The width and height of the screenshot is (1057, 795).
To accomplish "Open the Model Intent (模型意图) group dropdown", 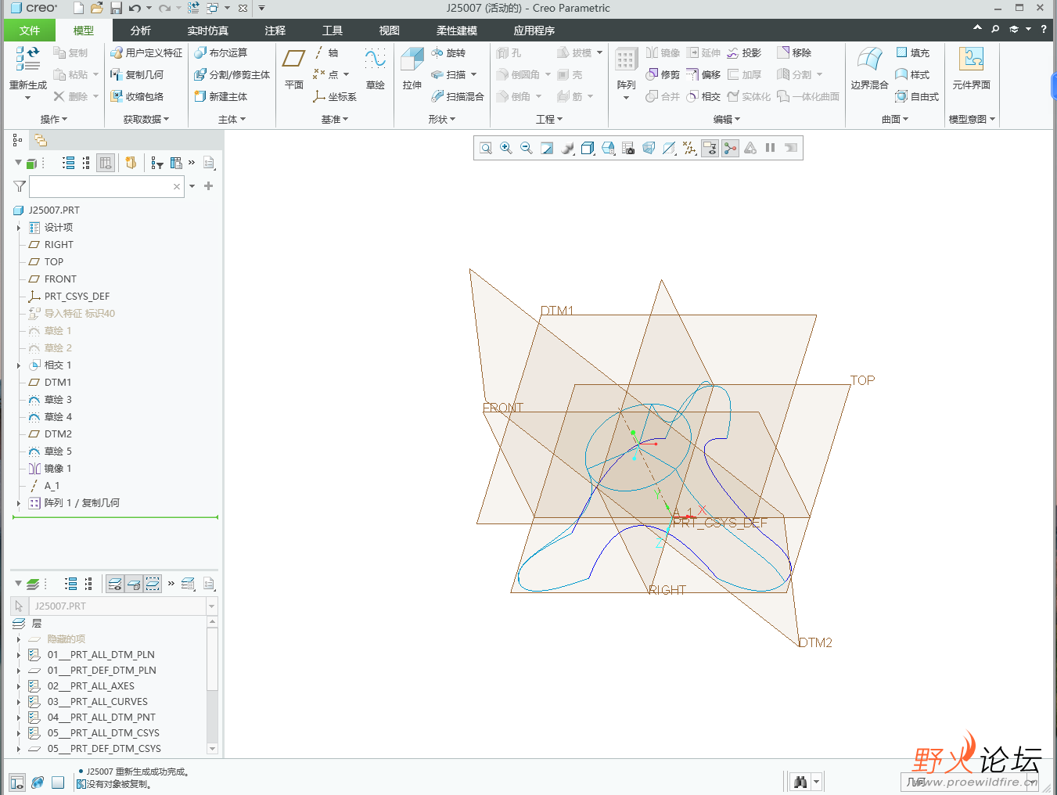I will click(x=972, y=119).
